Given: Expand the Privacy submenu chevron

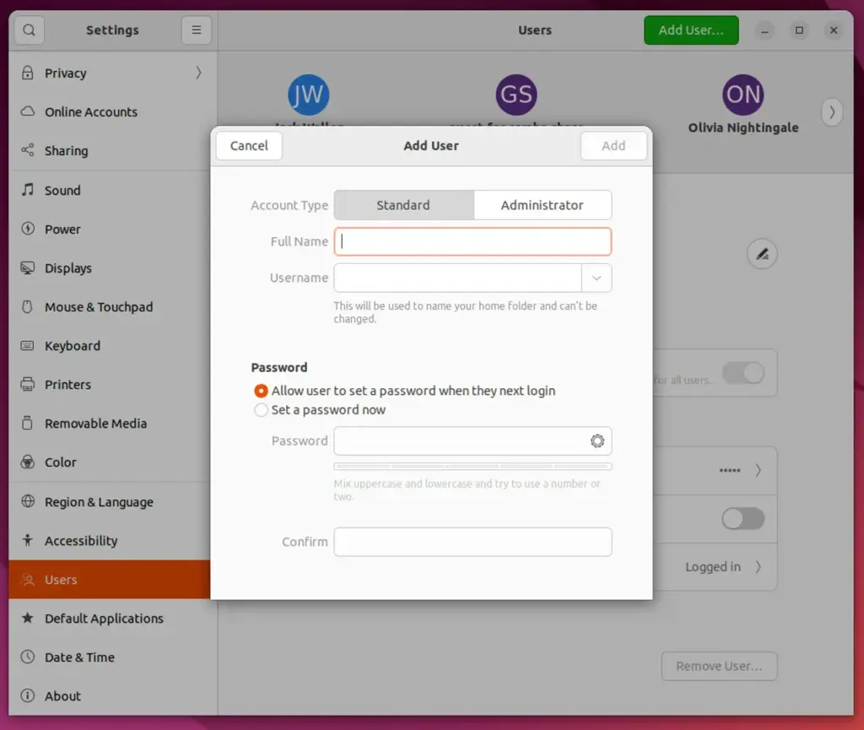Looking at the screenshot, I should (198, 73).
